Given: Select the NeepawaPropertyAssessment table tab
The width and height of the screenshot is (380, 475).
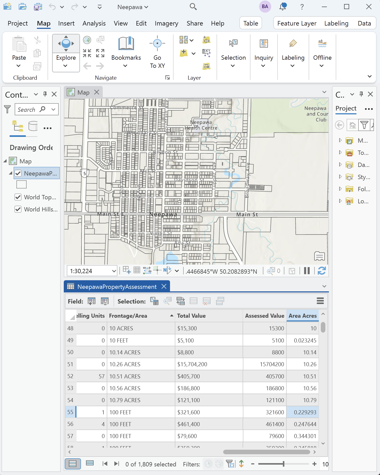Looking at the screenshot, I should point(117,287).
